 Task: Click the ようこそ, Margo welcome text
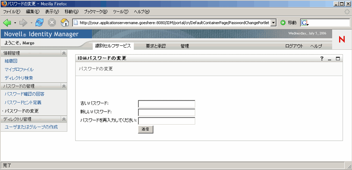pyautogui.click(x=19, y=43)
